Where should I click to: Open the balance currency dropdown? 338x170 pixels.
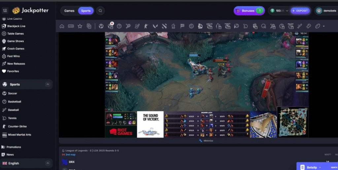(x=287, y=11)
